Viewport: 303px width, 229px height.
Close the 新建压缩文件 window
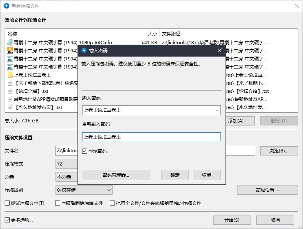297,6
